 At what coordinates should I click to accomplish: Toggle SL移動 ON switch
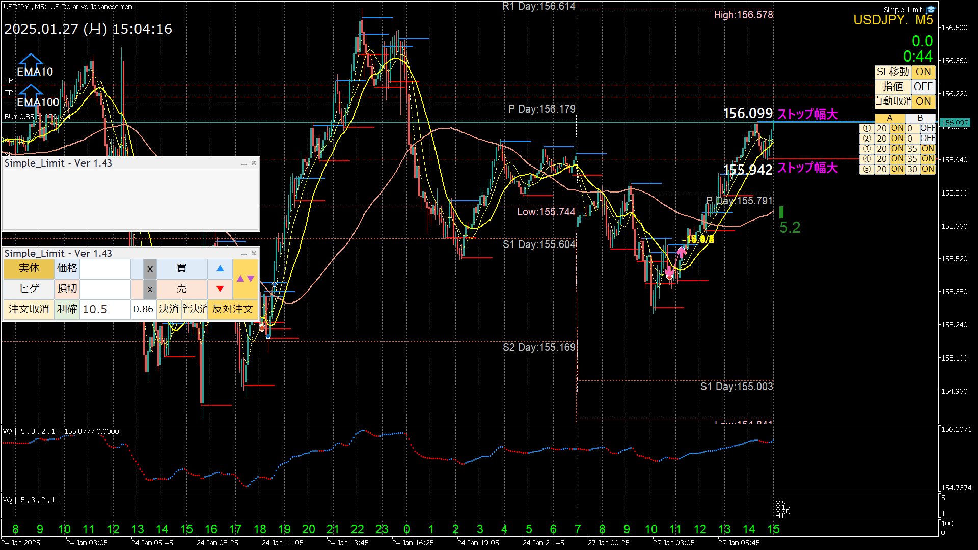coord(923,72)
